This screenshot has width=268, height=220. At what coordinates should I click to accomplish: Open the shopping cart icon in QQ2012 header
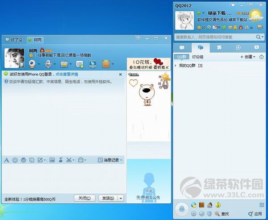point(230,27)
